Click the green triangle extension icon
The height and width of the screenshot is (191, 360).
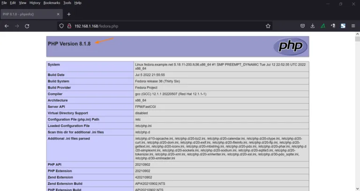click(x=323, y=26)
